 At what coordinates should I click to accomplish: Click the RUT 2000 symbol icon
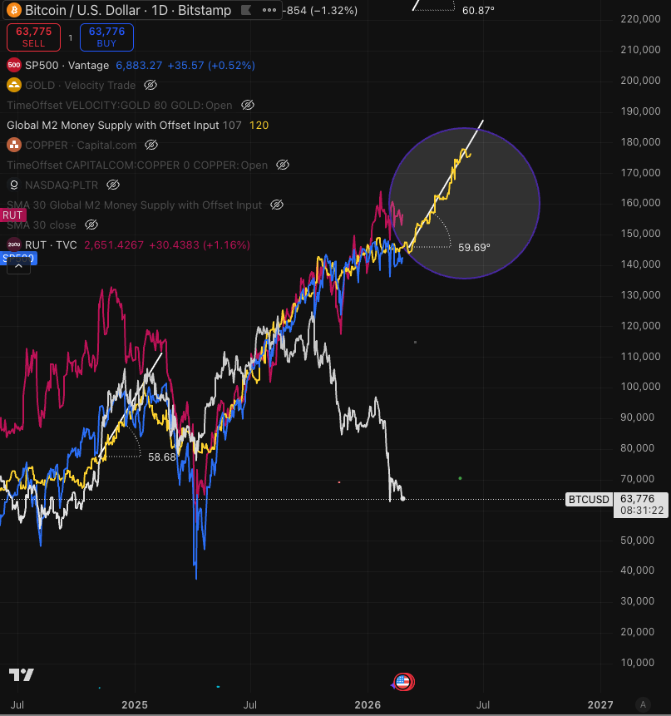pos(14,244)
